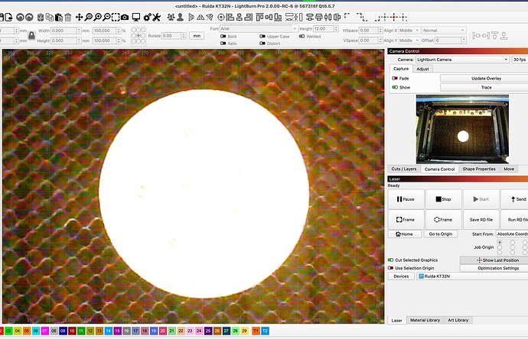Select the Pan/Move view tool icon
Screen dimensions: 528x339
pos(79,17)
